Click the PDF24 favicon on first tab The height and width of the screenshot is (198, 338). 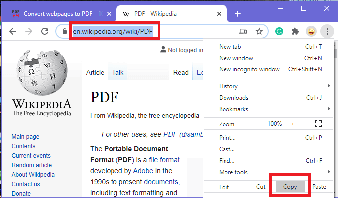[15, 14]
